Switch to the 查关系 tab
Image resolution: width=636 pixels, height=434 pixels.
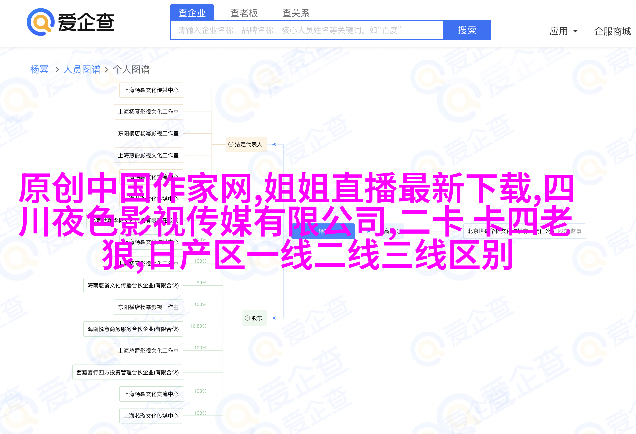click(x=296, y=13)
